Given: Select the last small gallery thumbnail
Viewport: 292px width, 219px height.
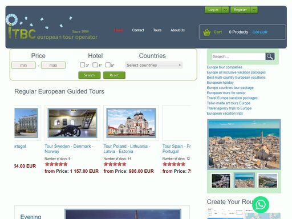Looking at the screenshot, I should pyautogui.click(x=267, y=181).
